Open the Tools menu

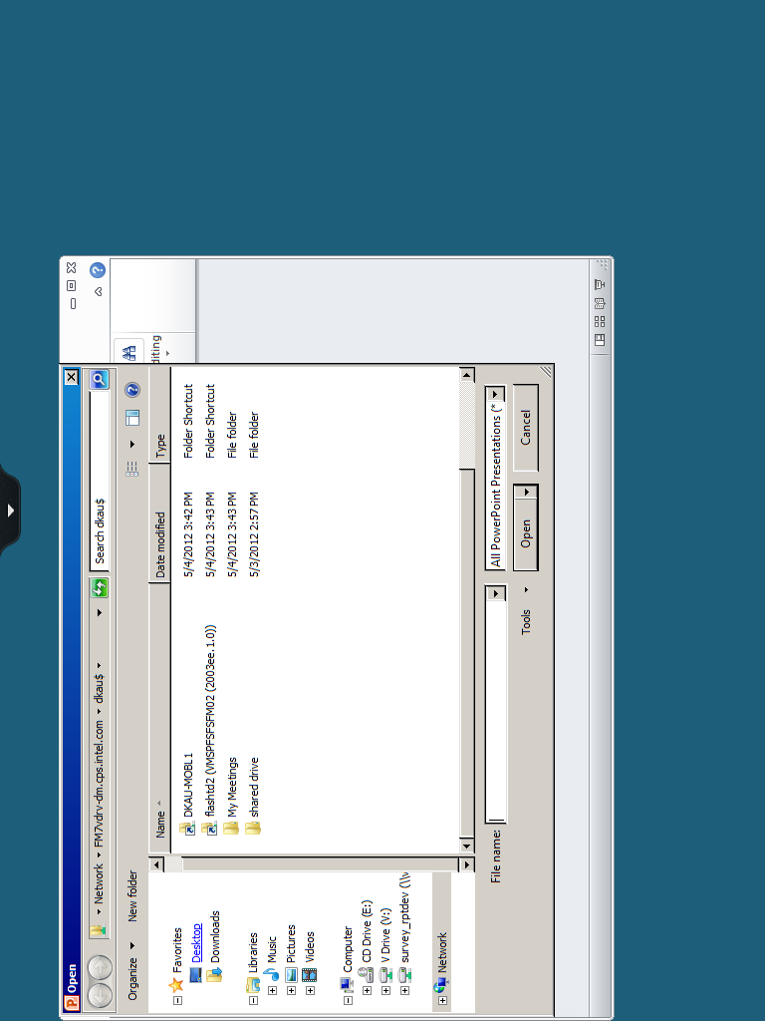click(x=526, y=616)
